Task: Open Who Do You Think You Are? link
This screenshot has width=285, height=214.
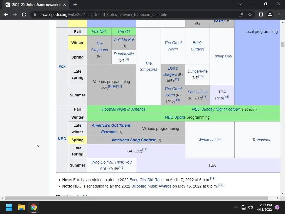Action: coord(111,165)
